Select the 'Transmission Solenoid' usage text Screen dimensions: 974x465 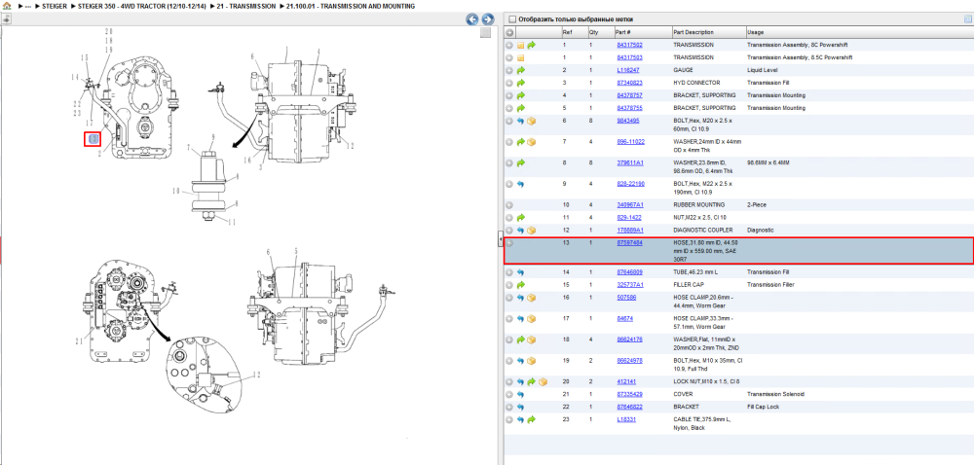point(777,394)
